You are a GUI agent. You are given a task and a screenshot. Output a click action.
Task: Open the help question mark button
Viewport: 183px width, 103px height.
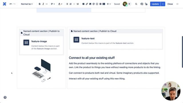[x=5, y=97]
